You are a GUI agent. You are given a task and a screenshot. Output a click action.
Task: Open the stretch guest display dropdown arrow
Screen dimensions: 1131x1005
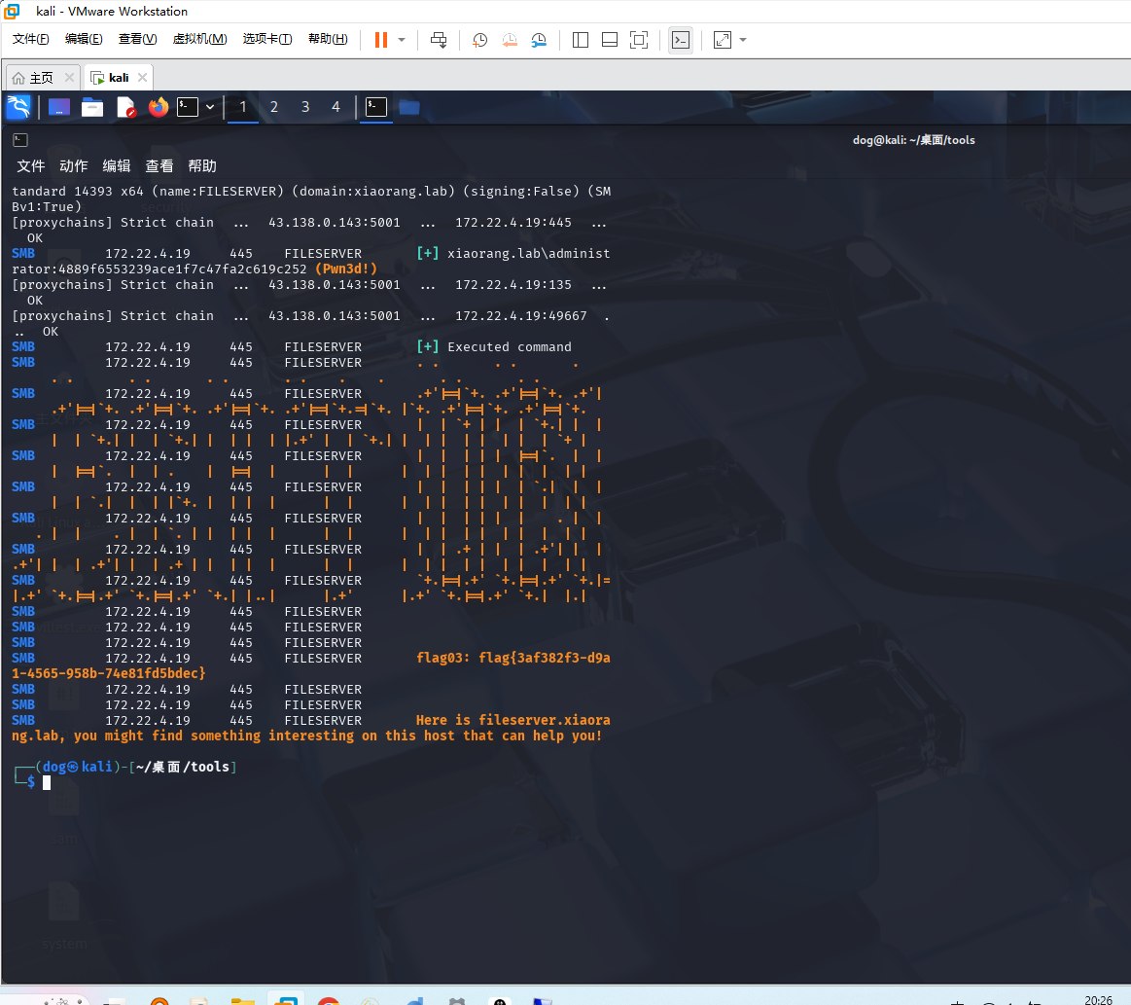(743, 40)
